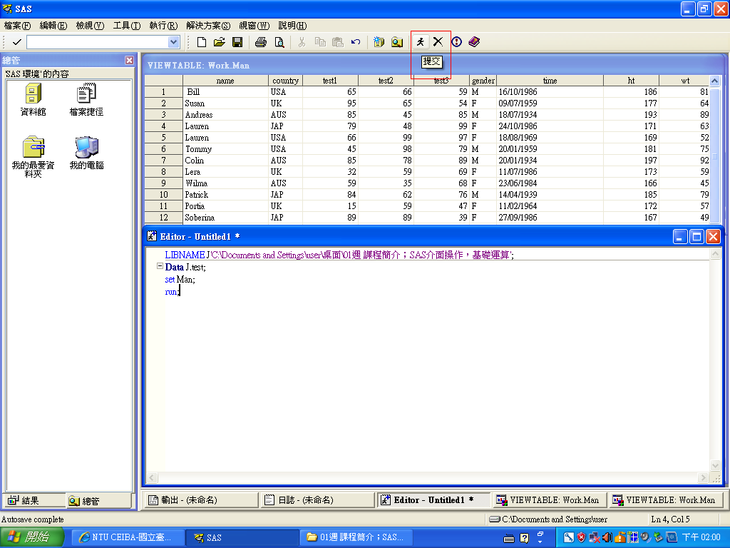Click the Paste clipboard icon
Viewport: 730px width, 548px height.
tap(337, 42)
